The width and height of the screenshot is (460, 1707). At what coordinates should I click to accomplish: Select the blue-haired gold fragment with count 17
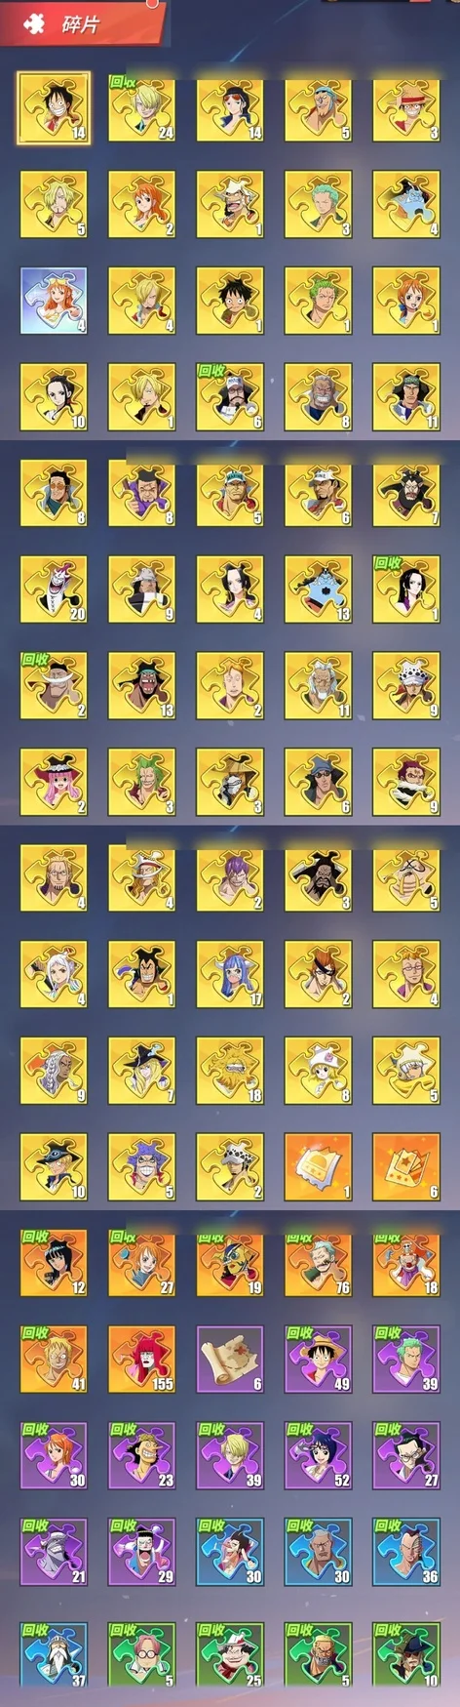click(230, 974)
